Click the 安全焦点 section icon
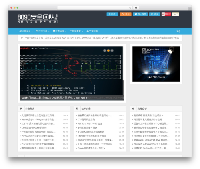Image resolution: width=200 pixels, height=169 pixels. [21, 109]
